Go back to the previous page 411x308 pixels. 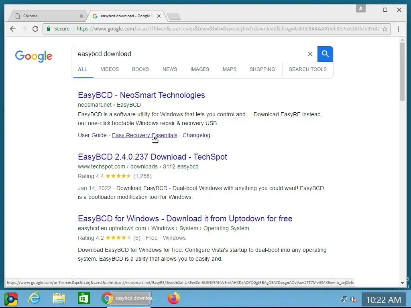point(12,29)
